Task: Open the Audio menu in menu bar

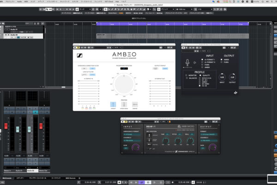Action: click(x=19, y=1)
